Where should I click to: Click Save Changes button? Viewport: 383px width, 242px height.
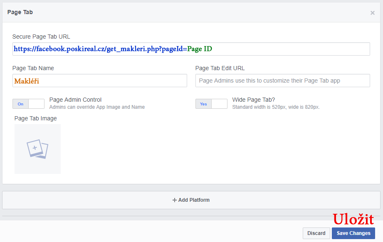point(353,233)
